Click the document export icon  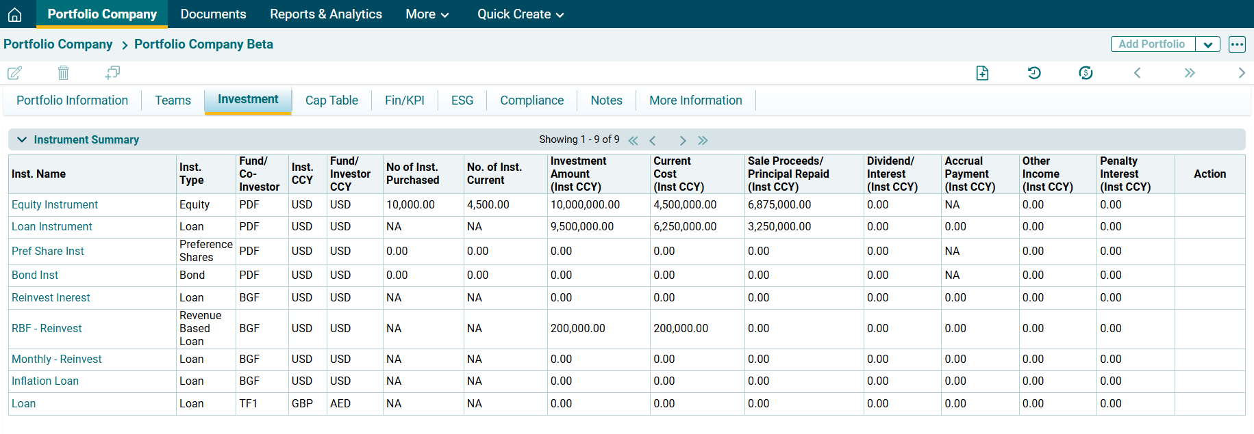click(x=982, y=73)
